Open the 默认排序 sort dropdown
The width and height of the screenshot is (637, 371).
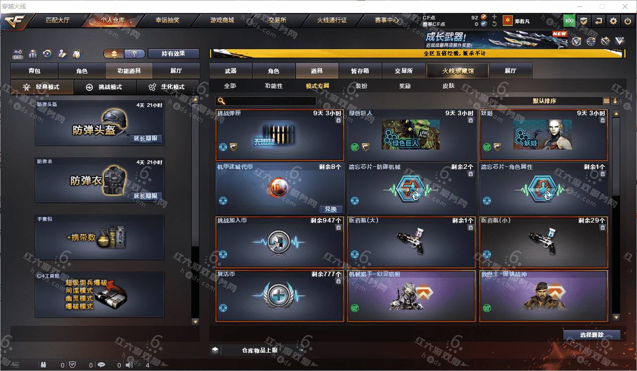click(545, 101)
